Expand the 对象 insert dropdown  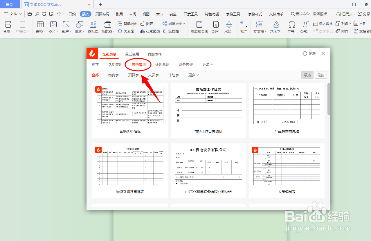(345, 24)
